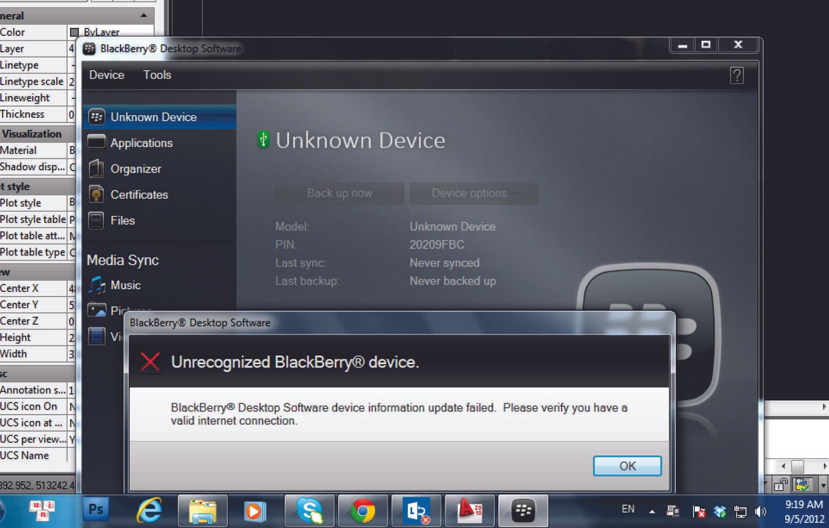The height and width of the screenshot is (528, 829).
Task: Open the Tools menu
Action: [157, 75]
